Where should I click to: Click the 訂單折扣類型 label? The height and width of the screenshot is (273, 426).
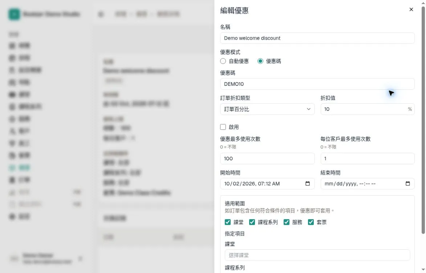[x=235, y=98]
